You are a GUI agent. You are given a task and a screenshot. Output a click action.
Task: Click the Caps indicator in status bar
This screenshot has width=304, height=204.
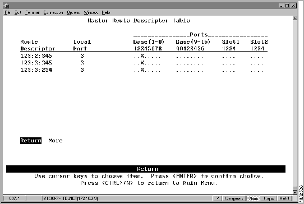(x=269, y=198)
